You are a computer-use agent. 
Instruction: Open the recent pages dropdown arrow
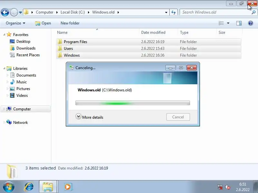coord(20,12)
